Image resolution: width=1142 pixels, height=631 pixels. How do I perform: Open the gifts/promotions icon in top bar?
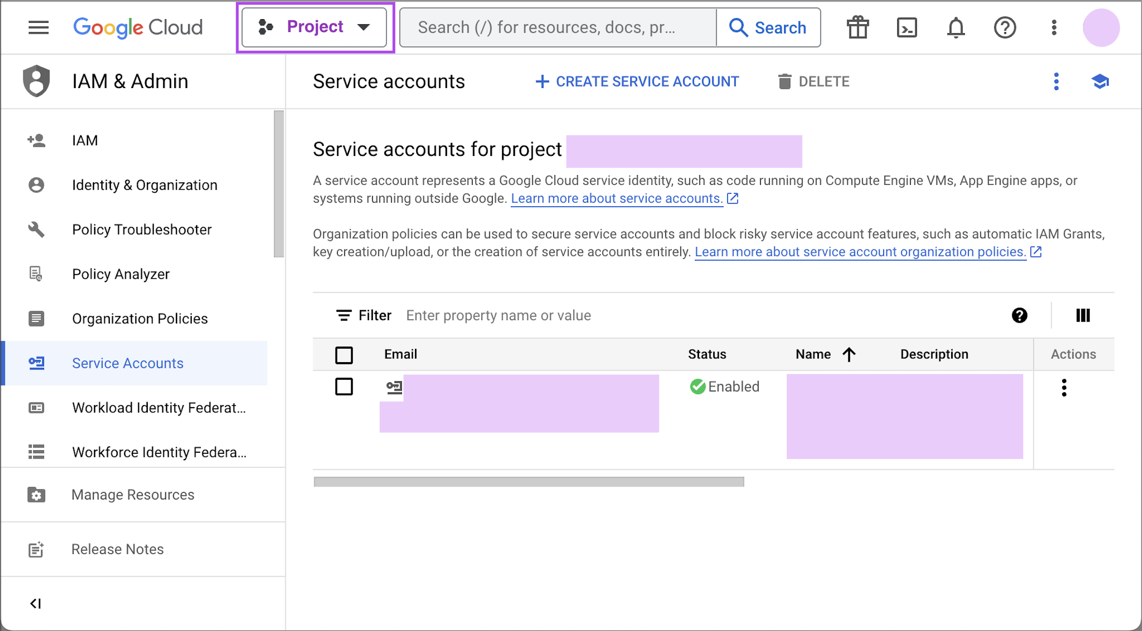(x=857, y=27)
